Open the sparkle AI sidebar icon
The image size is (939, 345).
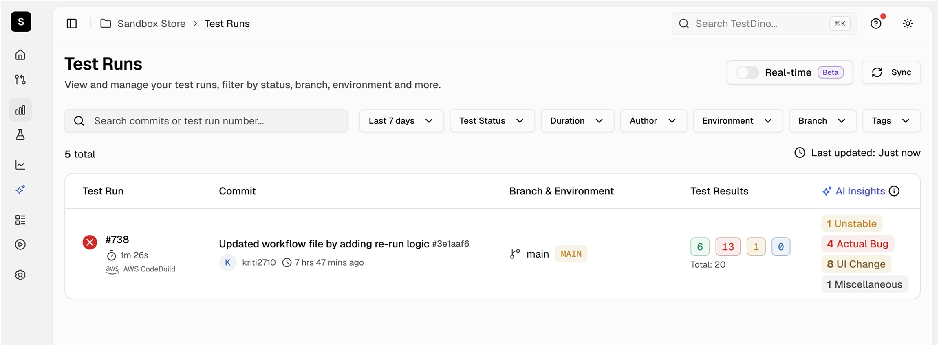point(20,190)
